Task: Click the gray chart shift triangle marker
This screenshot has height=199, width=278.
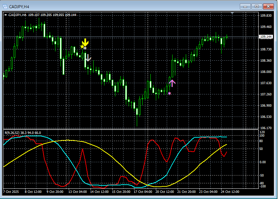Action: tap(232, 13)
